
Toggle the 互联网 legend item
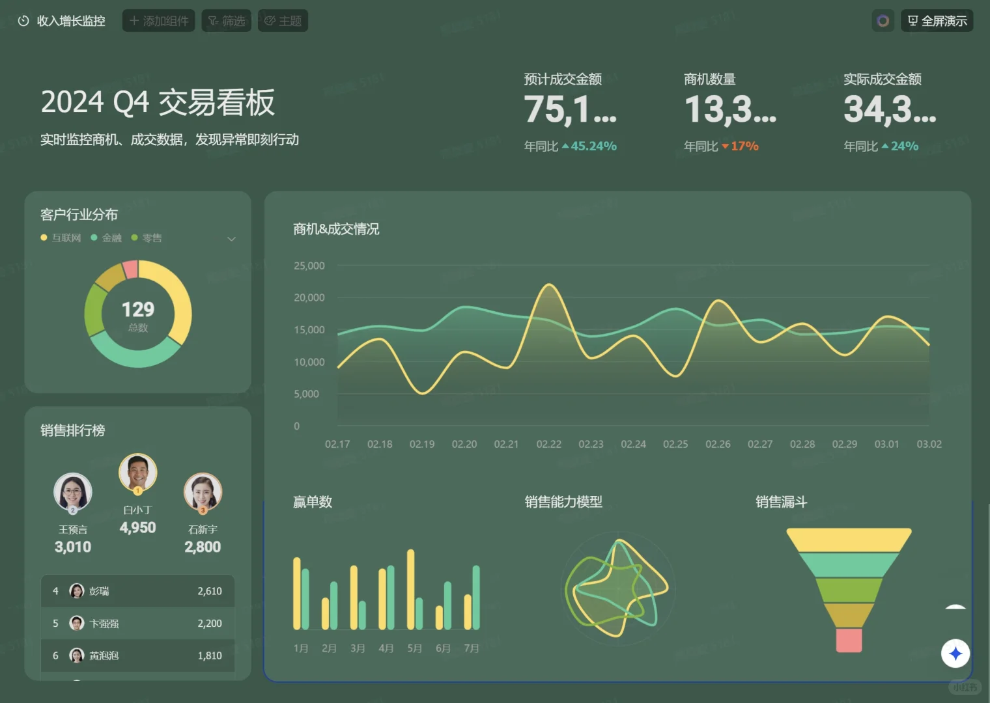click(x=61, y=238)
